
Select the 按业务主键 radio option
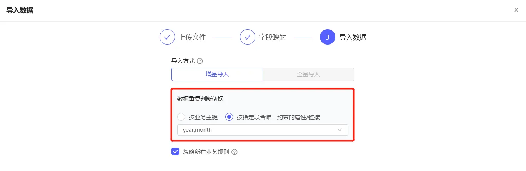[x=181, y=117]
